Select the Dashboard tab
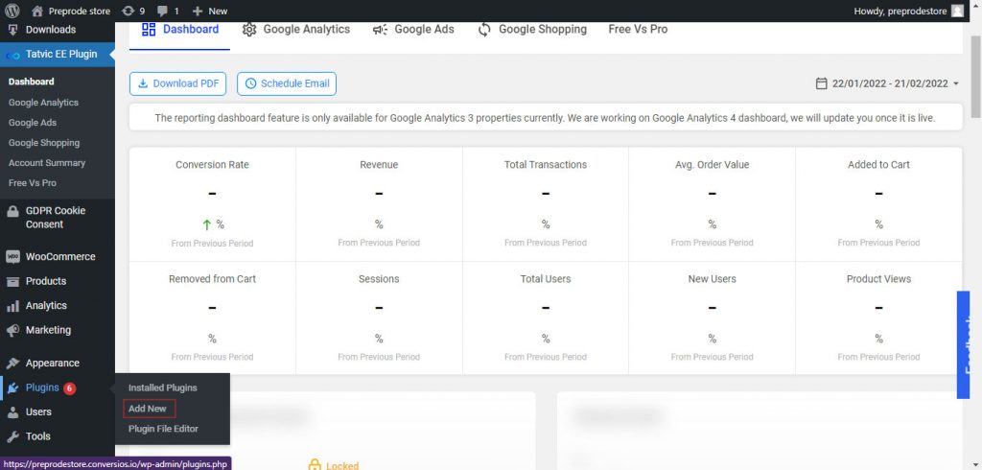Viewport: 982px width, 470px height. 179,30
